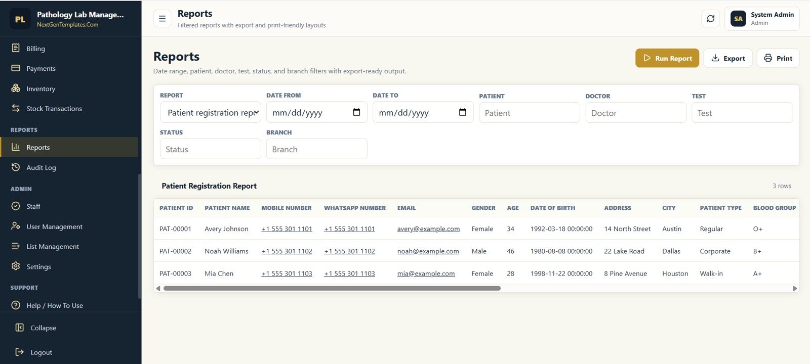Click the address 22 Lake Road

[x=624, y=251]
